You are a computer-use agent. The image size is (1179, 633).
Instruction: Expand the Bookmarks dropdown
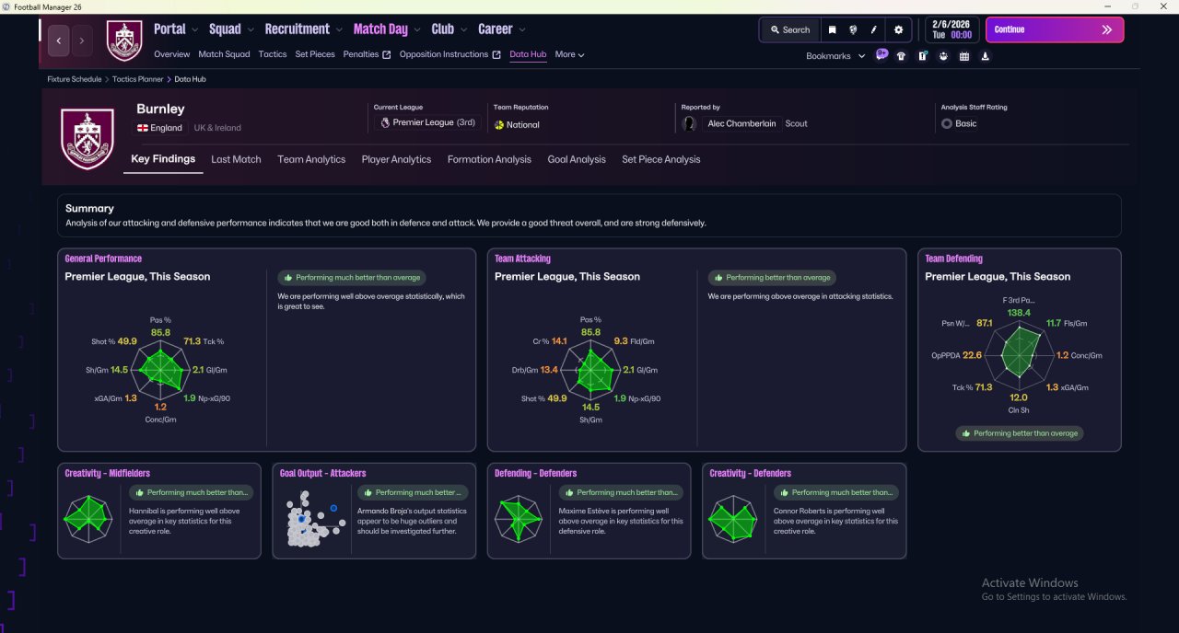tap(835, 56)
